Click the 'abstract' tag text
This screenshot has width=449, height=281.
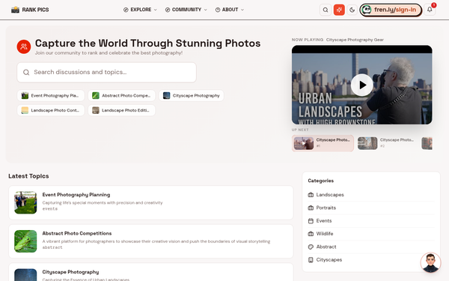pos(52,247)
